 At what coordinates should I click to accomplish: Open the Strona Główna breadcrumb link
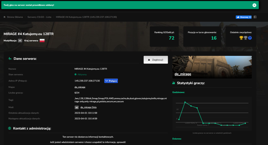pos(15,17)
